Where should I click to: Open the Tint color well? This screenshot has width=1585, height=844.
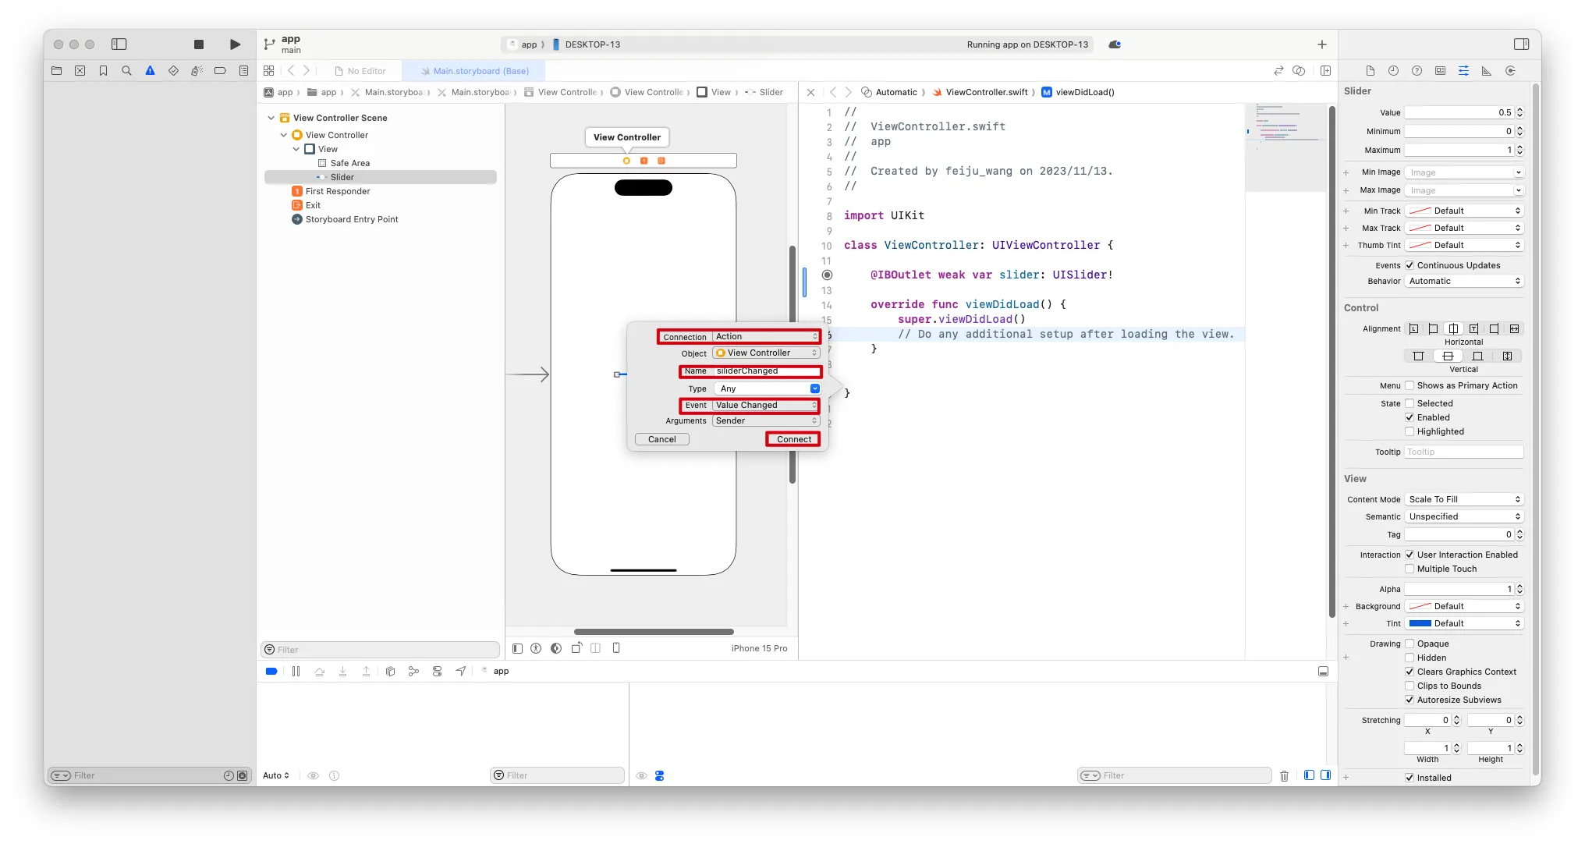tap(1420, 623)
